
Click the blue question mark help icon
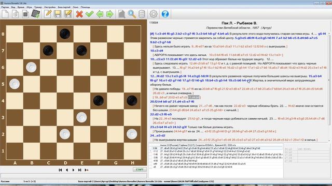tap(165, 14)
